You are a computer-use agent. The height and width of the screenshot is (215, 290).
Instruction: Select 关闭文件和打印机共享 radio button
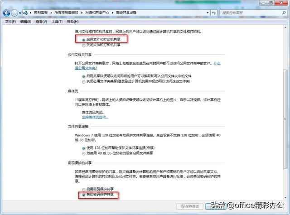[83, 45]
